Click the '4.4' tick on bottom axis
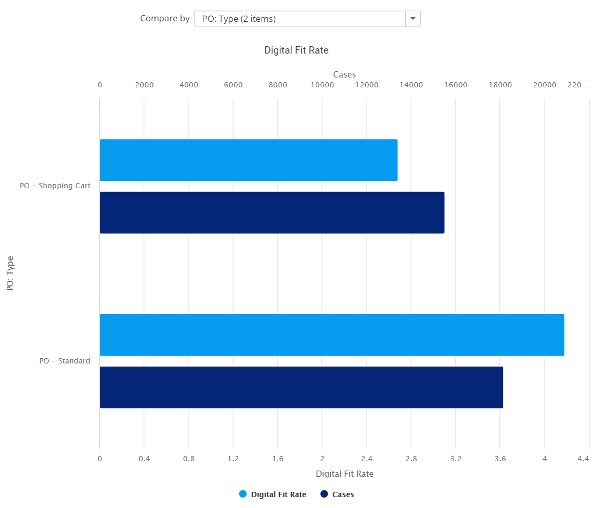The height and width of the screenshot is (508, 593). [x=583, y=459]
